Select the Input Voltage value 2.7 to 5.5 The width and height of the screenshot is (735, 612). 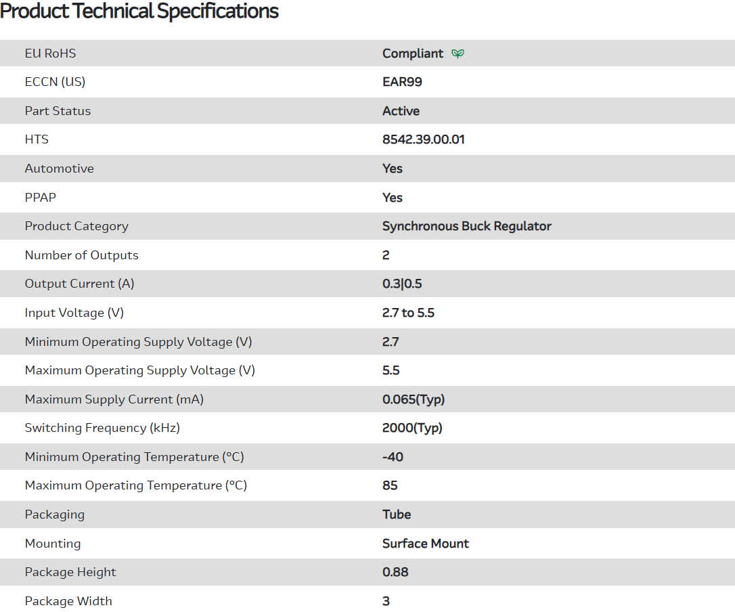click(408, 313)
